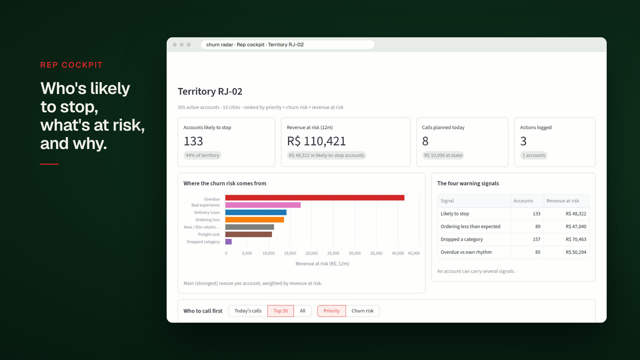
Task: Click the REP COCKPIT slide label
Action: [x=71, y=65]
